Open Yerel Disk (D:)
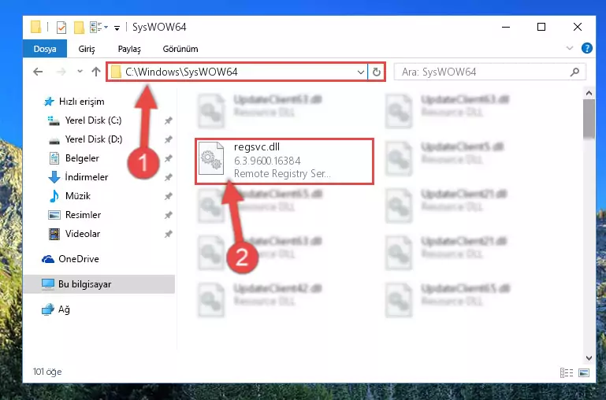This screenshot has width=606, height=400. click(x=94, y=139)
